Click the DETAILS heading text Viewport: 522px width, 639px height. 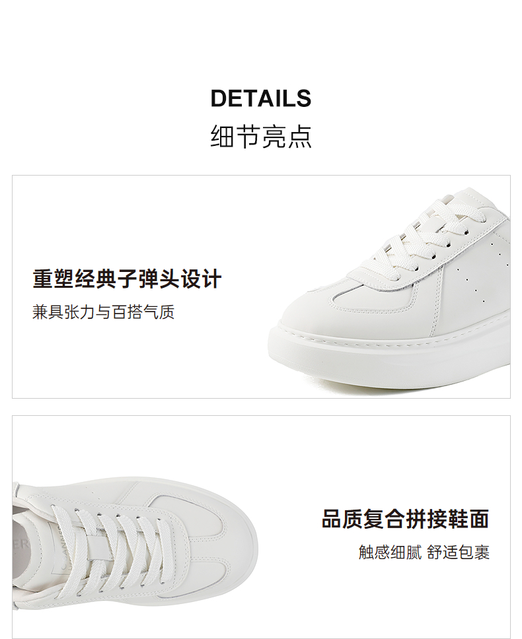coord(261,98)
